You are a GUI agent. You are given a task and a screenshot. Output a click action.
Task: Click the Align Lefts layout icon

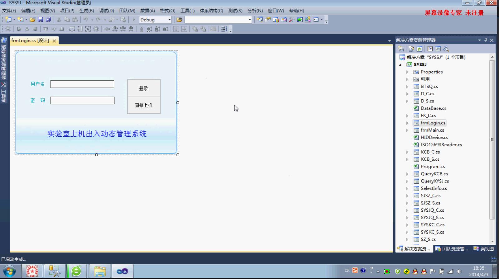[19, 29]
